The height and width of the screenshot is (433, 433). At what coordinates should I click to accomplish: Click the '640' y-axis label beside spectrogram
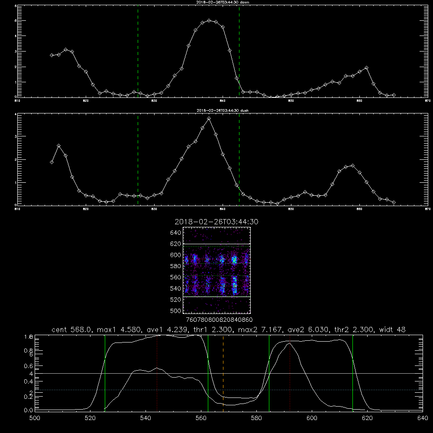coord(176,233)
